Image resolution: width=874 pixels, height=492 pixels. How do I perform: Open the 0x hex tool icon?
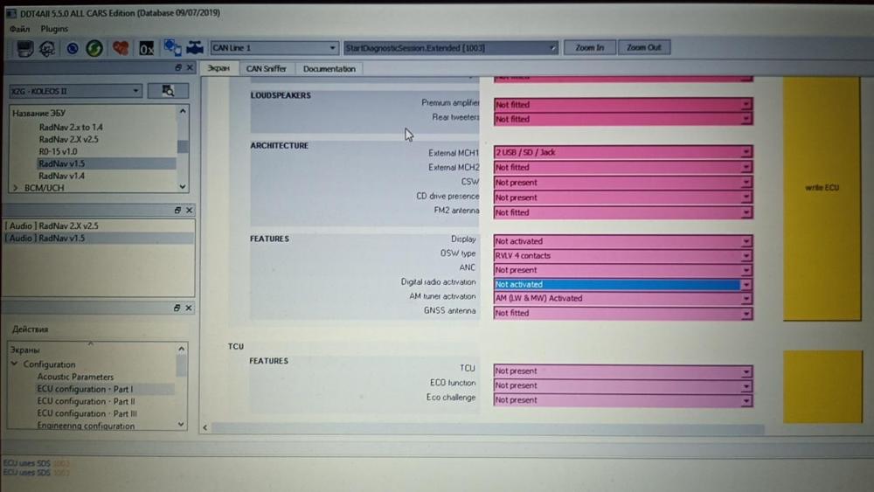(x=146, y=48)
